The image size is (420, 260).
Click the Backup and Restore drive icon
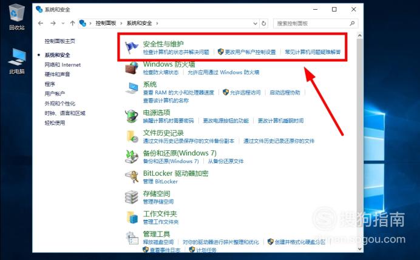click(132, 156)
